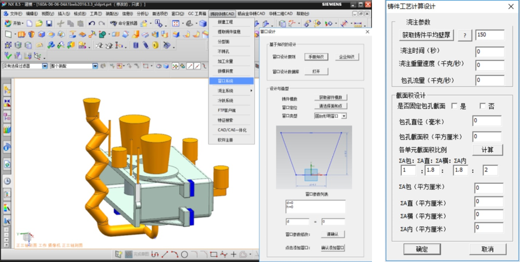Click 打开 to open riser design database
The image size is (520, 262).
click(316, 71)
